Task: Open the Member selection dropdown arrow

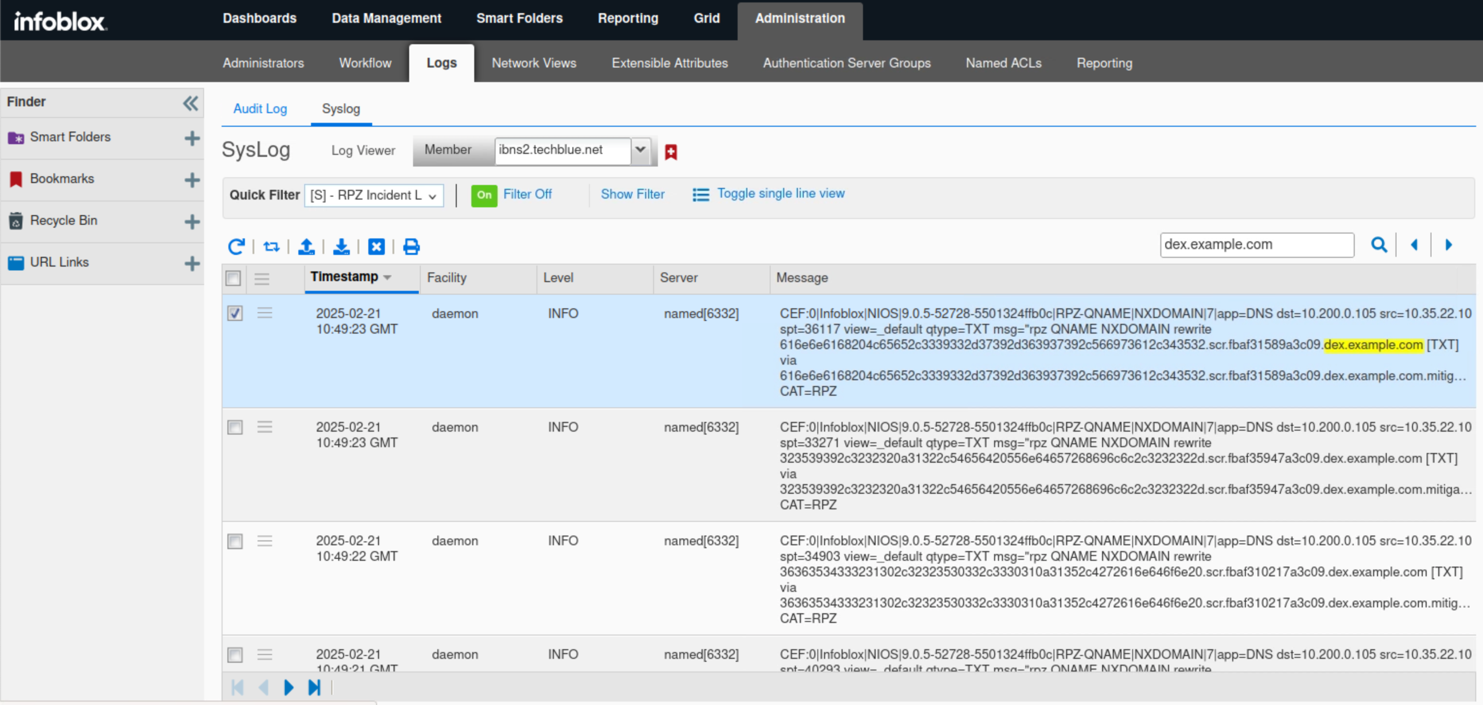Action: pos(640,151)
